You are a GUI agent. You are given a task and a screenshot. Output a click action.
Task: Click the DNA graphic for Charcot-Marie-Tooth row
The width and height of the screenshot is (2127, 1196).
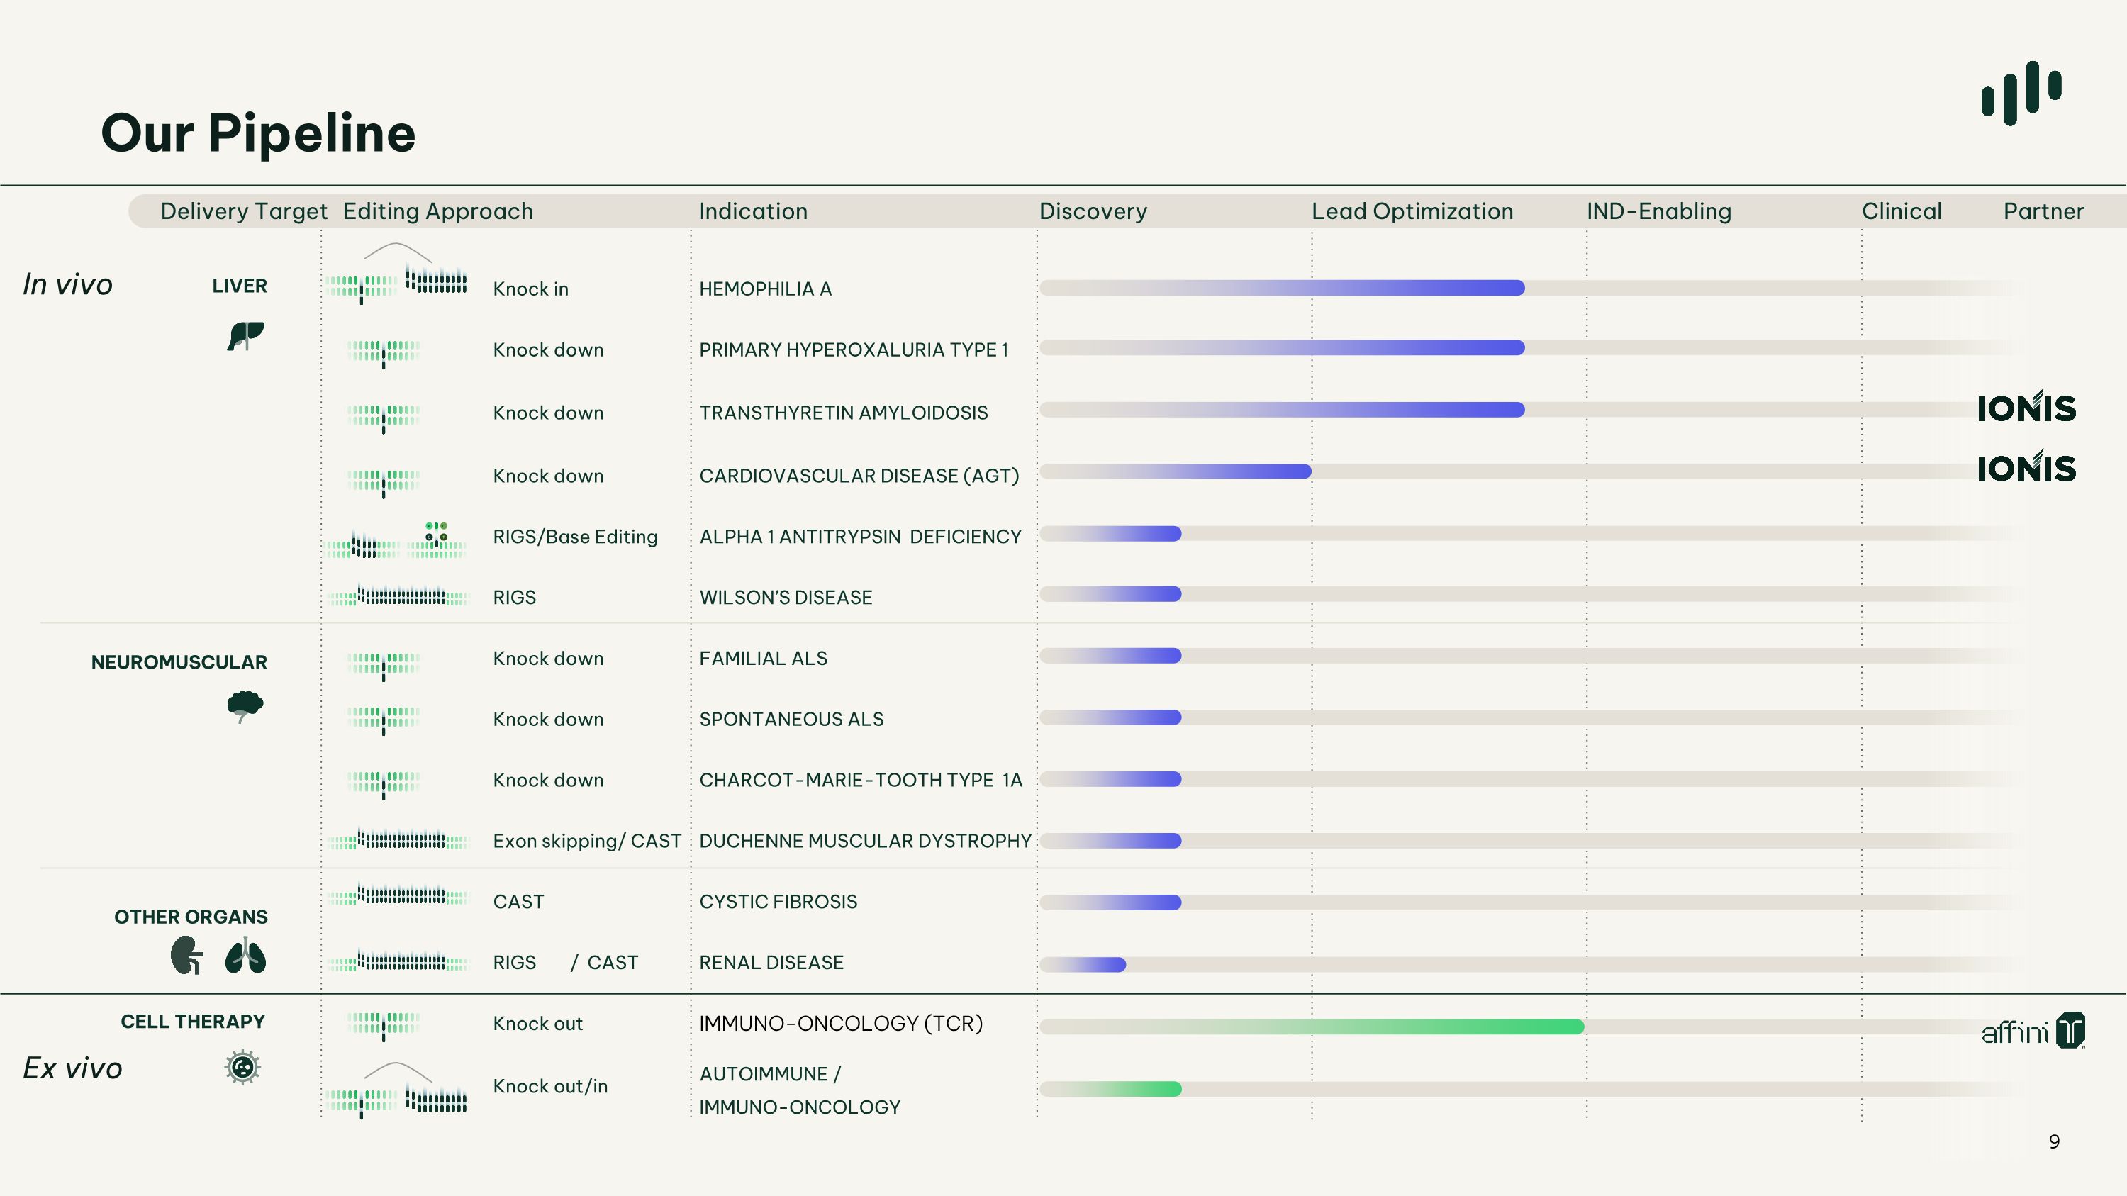(x=383, y=784)
